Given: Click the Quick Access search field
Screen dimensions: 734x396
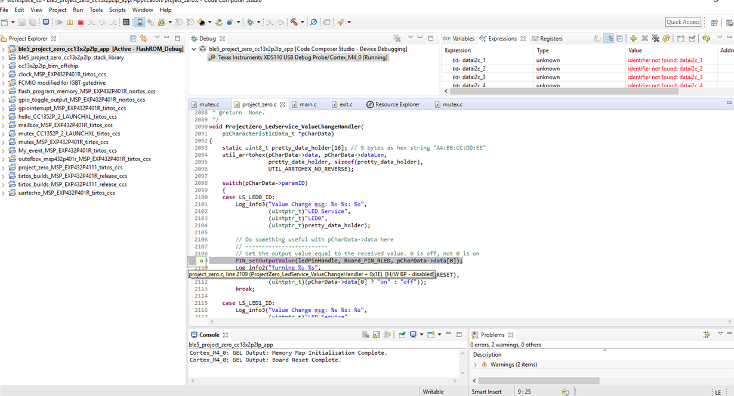Looking at the screenshot, I should 683,22.
